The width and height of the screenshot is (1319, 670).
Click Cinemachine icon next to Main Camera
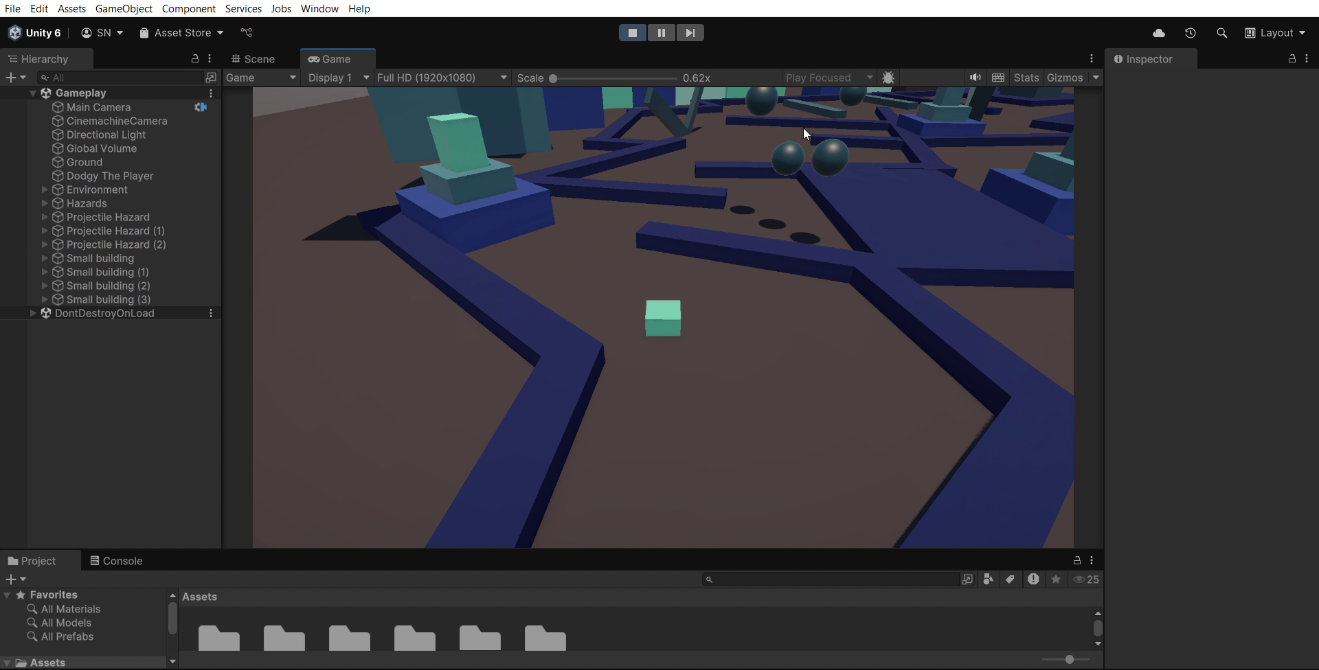click(x=201, y=107)
